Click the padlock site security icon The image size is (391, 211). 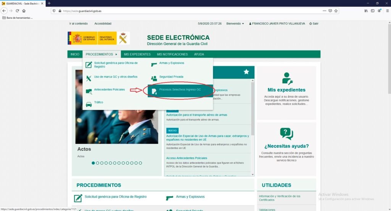[x=60, y=11]
